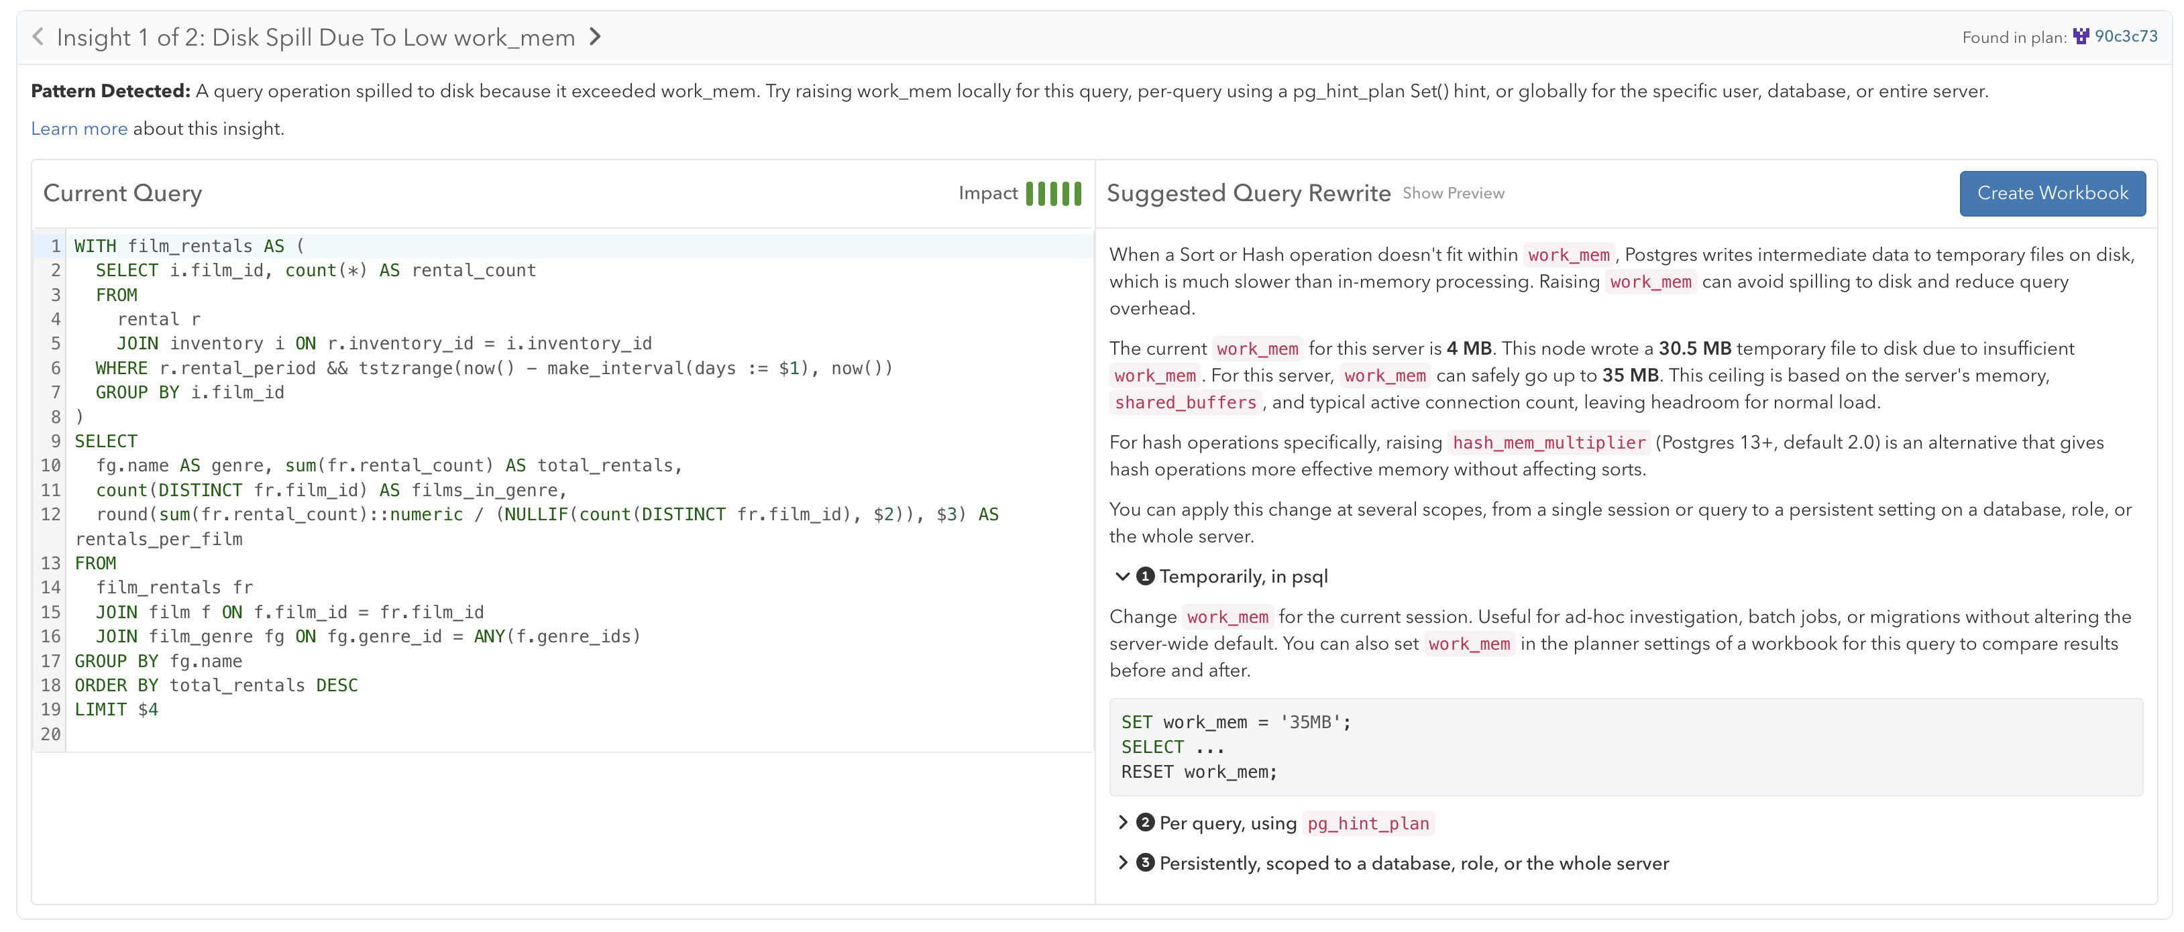
Task: Click the Insight 1 of 2 title text
Action: coord(315,38)
